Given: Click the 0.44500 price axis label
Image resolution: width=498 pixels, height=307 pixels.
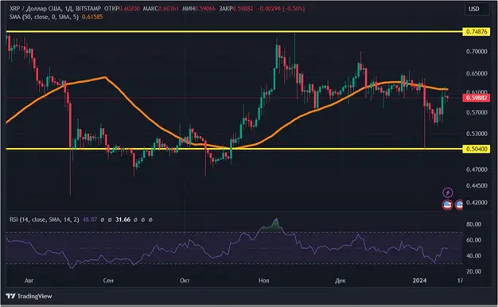Looking at the screenshot, I should [x=477, y=185].
